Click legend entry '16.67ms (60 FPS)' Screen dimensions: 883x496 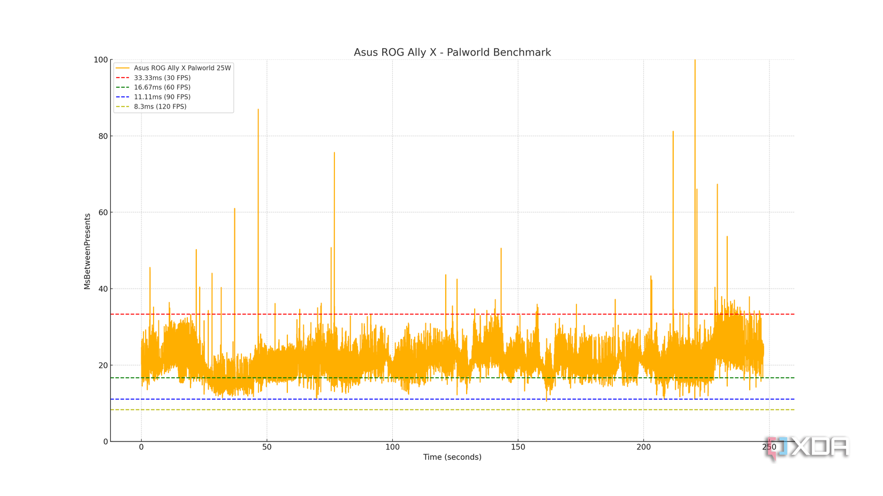tap(162, 87)
